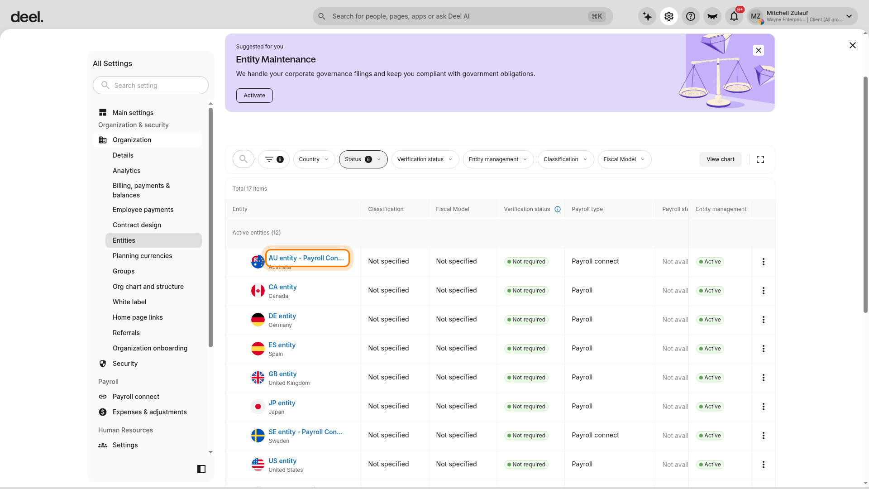Open row menu for ES entity
The height and width of the screenshot is (489, 869).
click(x=764, y=349)
